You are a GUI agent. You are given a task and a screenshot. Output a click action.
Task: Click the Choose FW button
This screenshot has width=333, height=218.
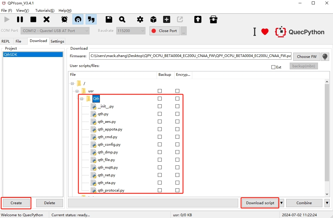pos(307,56)
